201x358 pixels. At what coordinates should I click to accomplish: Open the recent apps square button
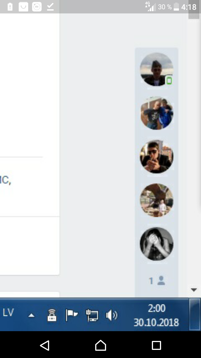156,345
